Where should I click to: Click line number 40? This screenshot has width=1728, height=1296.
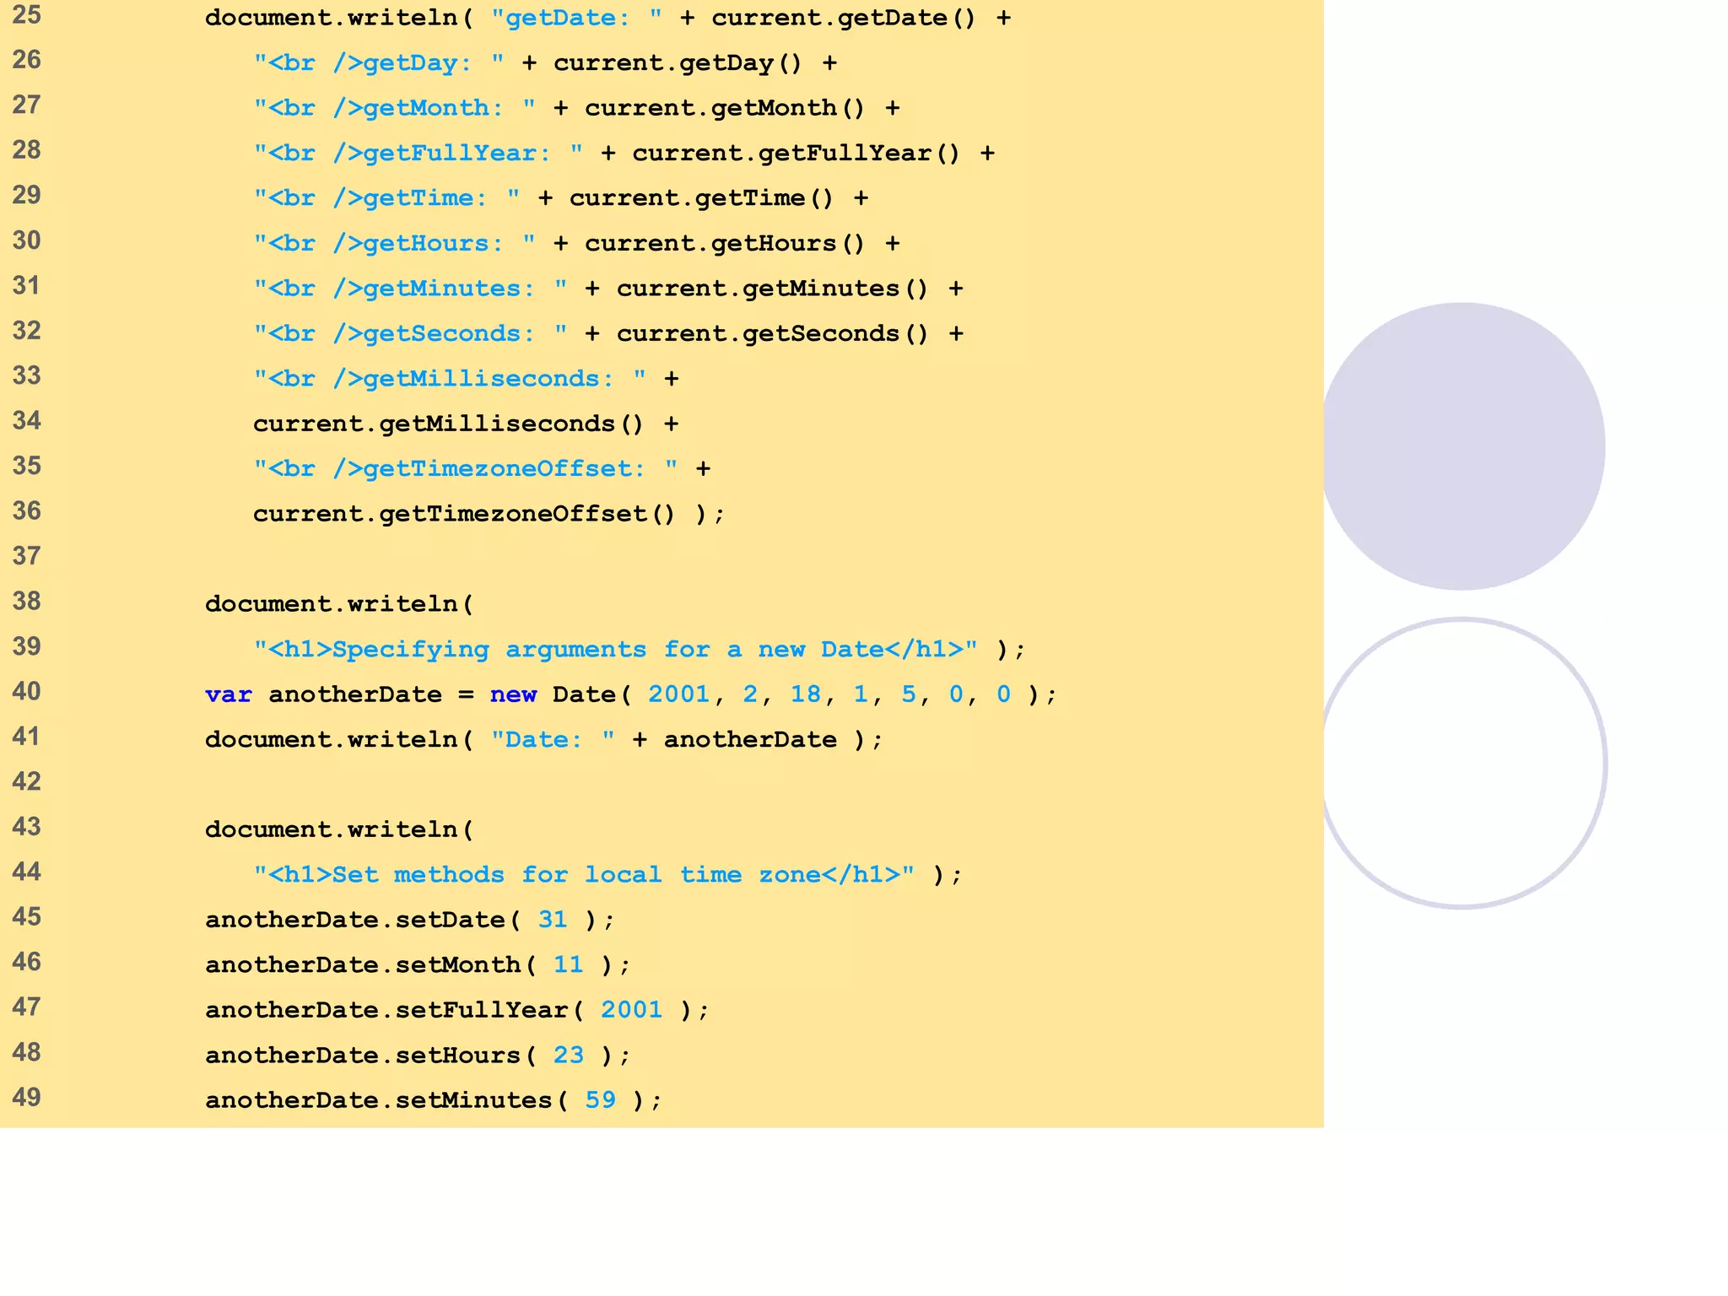pos(27,692)
